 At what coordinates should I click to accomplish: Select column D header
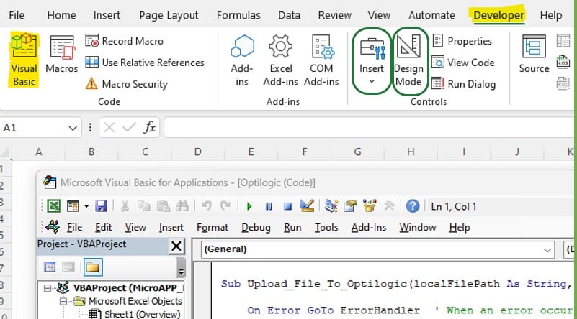(198, 152)
